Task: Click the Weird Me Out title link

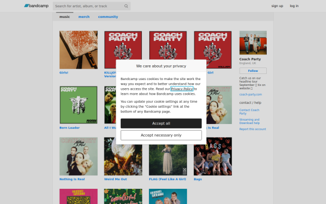Action: (115, 179)
